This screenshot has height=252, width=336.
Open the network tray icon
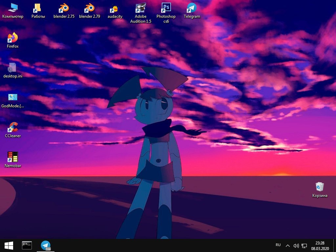[304, 245]
